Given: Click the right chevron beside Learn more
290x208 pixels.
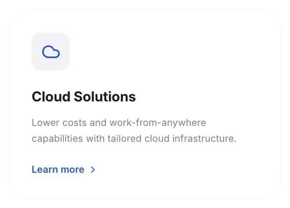Looking at the screenshot, I should pos(93,170).
